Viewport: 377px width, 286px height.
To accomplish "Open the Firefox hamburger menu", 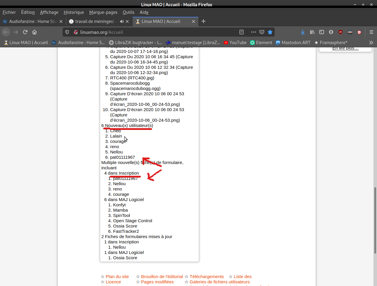I will pyautogui.click(x=371, y=32).
